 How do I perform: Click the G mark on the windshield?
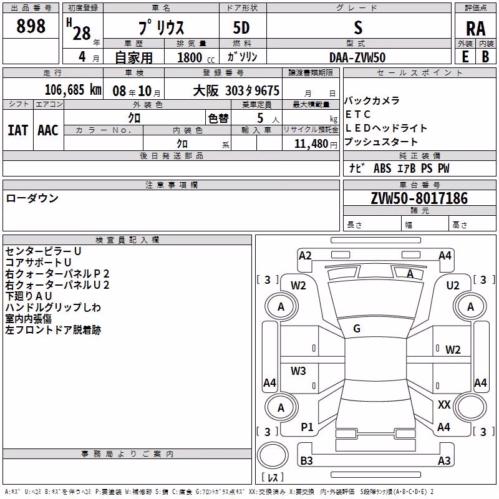[x=357, y=329]
